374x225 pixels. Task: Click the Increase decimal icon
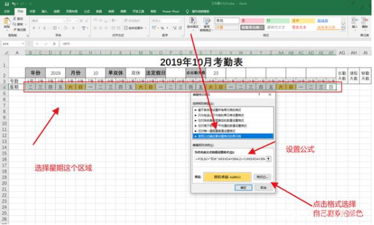tap(175, 28)
